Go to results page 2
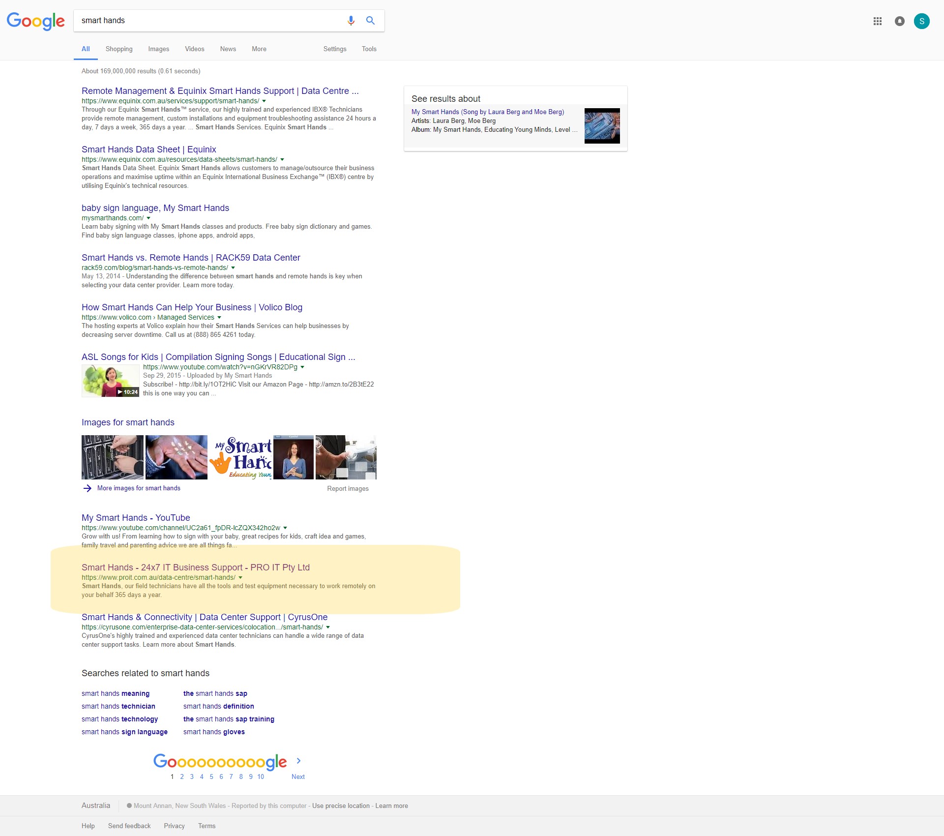The height and width of the screenshot is (836, 944). (x=182, y=777)
